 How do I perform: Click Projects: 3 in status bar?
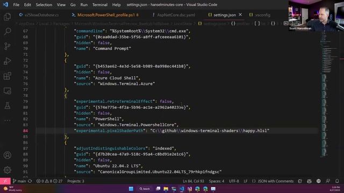coord(76,181)
